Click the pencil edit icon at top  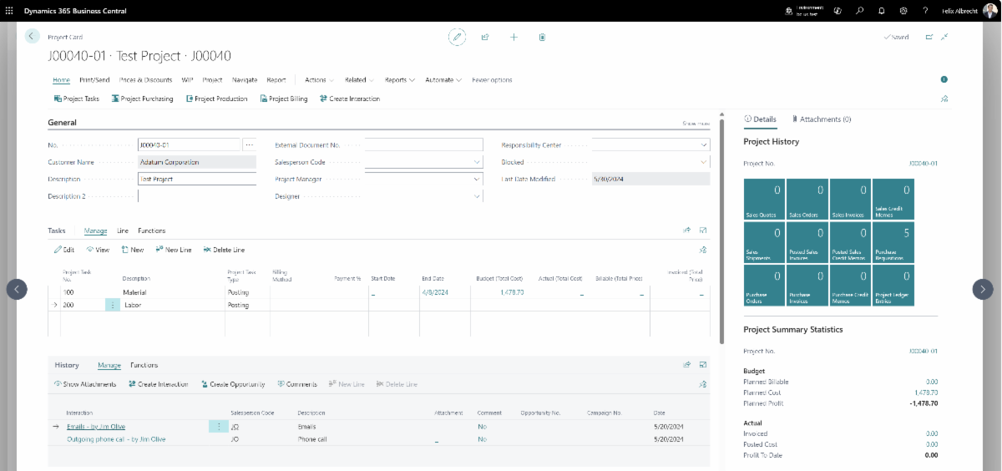click(x=457, y=37)
